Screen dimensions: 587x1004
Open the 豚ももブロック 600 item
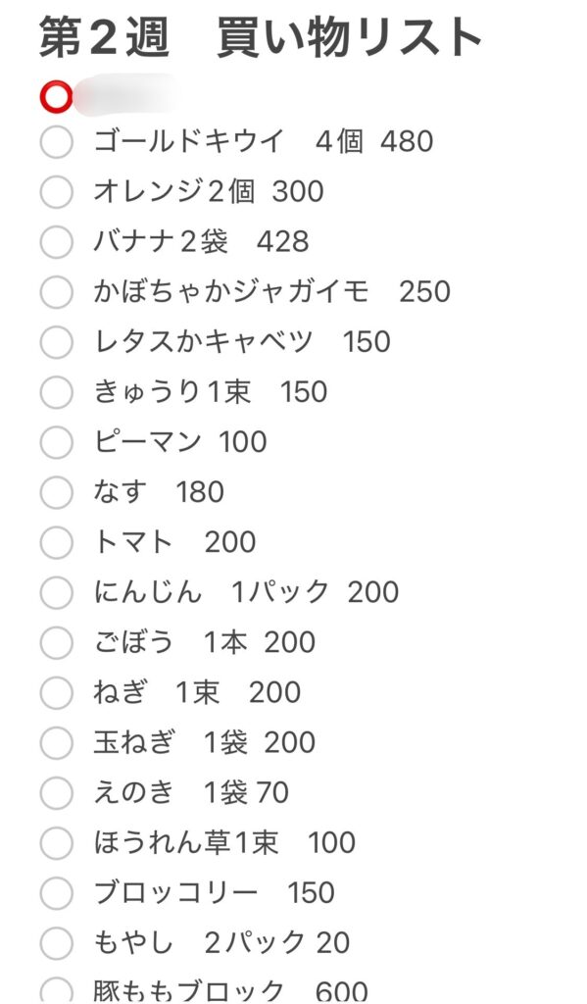click(230, 991)
